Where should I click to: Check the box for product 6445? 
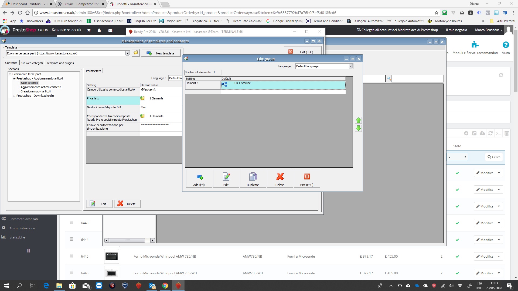[x=71, y=256]
